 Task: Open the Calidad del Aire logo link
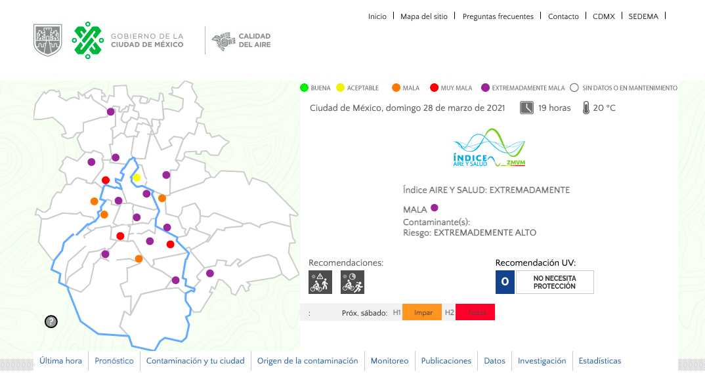pyautogui.click(x=241, y=41)
